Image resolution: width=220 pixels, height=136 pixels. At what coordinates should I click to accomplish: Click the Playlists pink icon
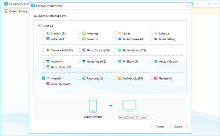click(x=155, y=78)
